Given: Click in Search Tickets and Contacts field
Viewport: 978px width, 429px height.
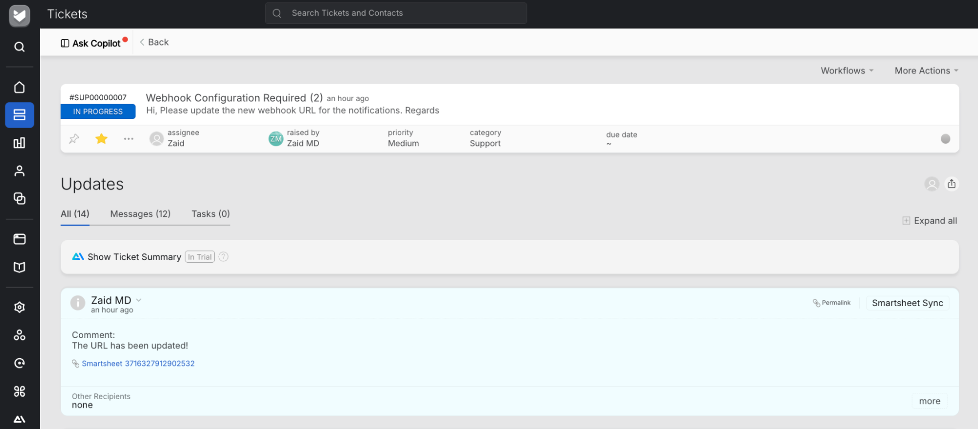Looking at the screenshot, I should click(x=396, y=13).
